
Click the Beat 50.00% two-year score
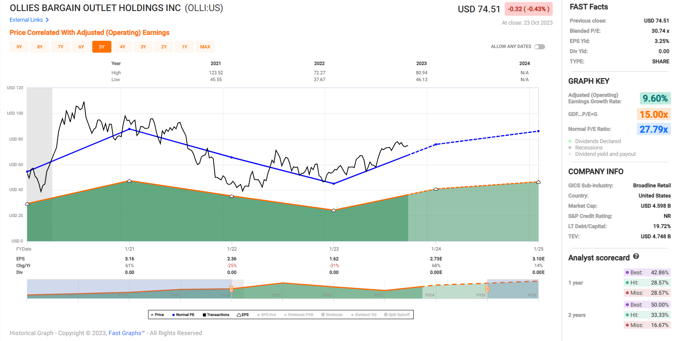pyautogui.click(x=647, y=305)
